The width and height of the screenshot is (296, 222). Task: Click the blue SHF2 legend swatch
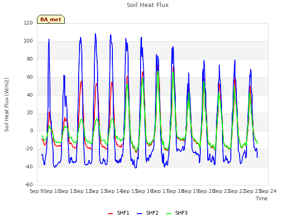[x=139, y=214]
